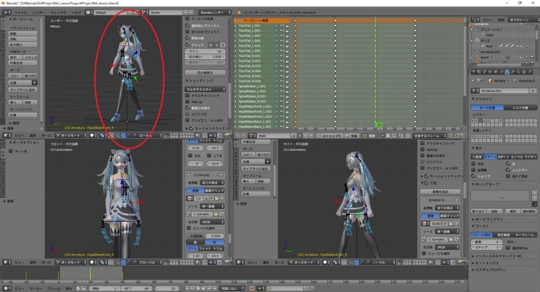
Task: Click the 選択解除 button
Action: tap(528, 212)
